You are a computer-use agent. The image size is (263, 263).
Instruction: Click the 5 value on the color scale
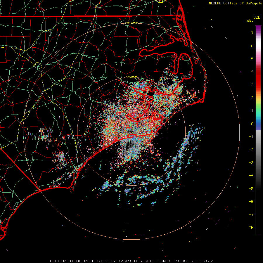(x=252, y=59)
